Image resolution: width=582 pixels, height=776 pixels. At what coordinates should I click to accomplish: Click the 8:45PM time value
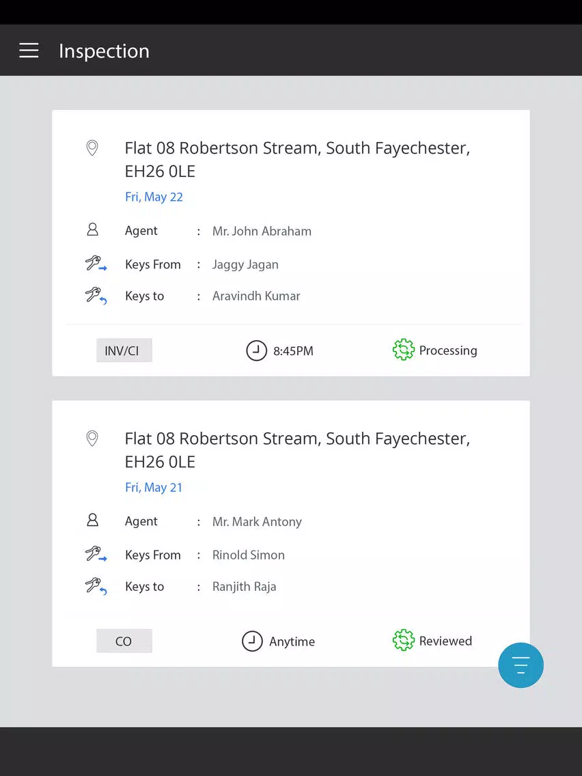(x=294, y=351)
